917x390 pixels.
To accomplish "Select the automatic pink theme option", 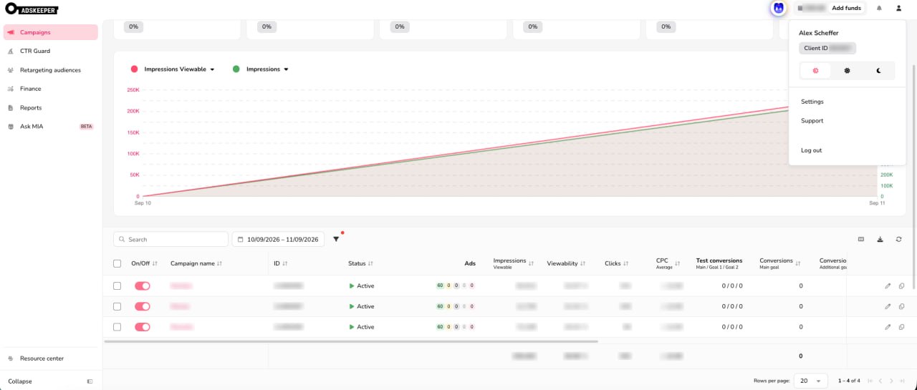I will click(815, 71).
